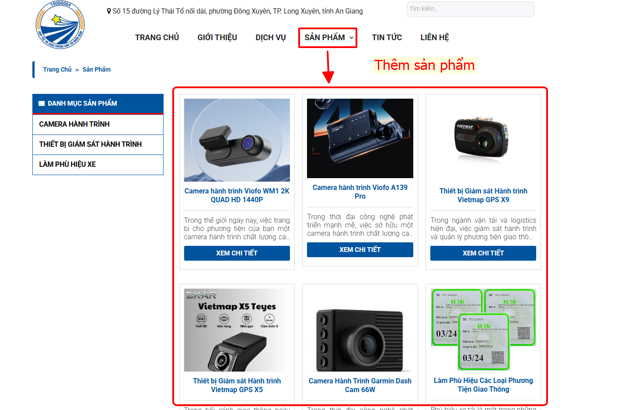Open the Vietmap X5 Teyes product image
The height and width of the screenshot is (410, 628).
coord(237,330)
